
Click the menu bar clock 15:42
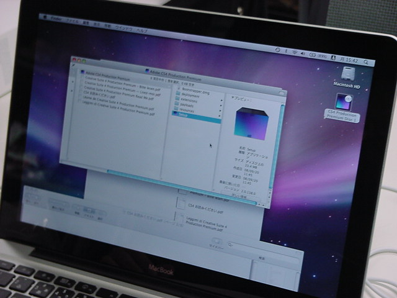[350, 60]
